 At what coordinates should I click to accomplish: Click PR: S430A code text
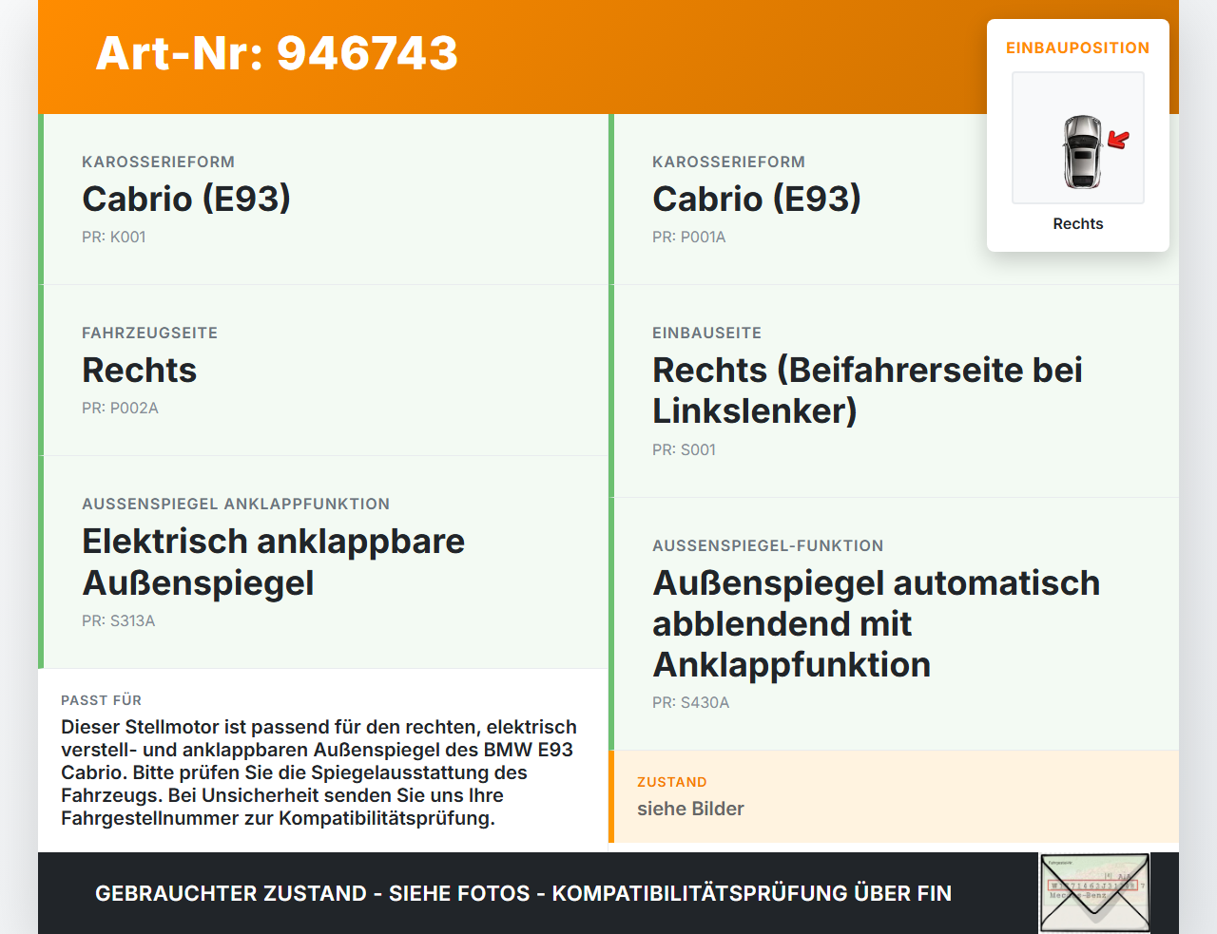(690, 702)
